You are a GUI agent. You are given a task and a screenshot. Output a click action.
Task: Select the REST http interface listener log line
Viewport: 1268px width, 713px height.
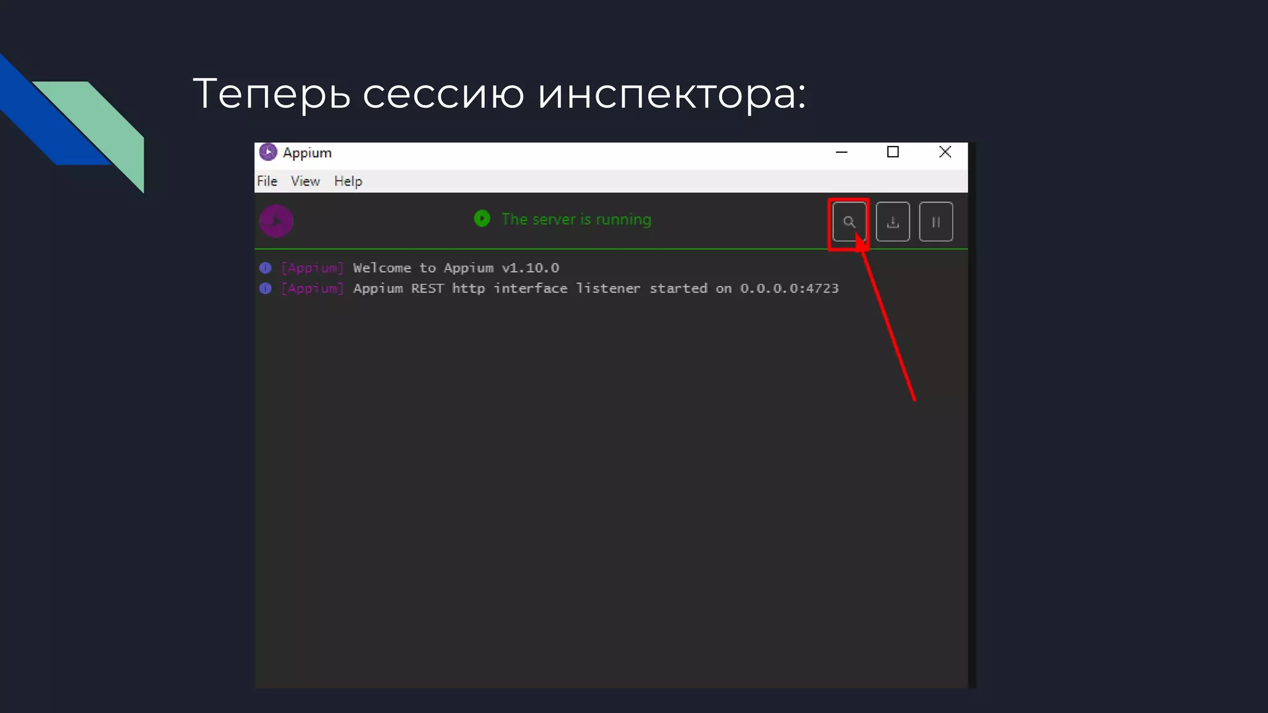pos(596,288)
